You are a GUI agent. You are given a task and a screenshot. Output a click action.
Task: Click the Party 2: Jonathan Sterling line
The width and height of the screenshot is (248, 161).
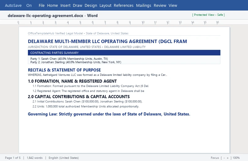76,62
